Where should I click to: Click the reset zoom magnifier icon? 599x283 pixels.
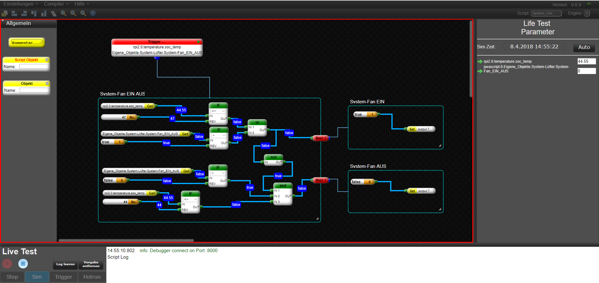tap(63, 13)
